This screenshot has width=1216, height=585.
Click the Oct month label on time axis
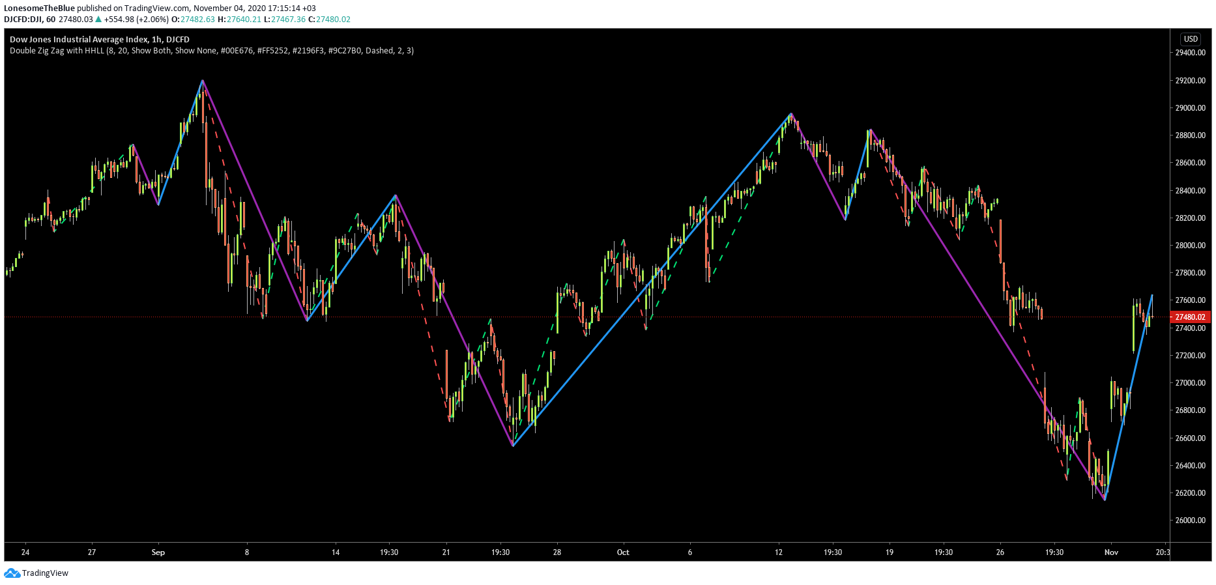pyautogui.click(x=624, y=552)
